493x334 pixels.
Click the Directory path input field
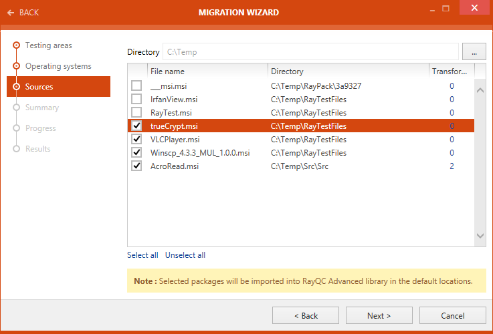pyautogui.click(x=310, y=52)
